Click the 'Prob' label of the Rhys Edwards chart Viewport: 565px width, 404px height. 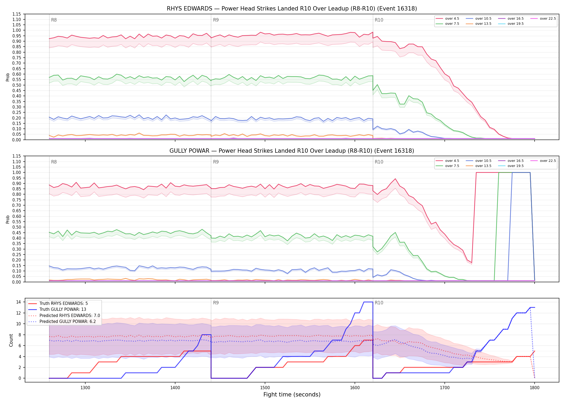pos(8,77)
